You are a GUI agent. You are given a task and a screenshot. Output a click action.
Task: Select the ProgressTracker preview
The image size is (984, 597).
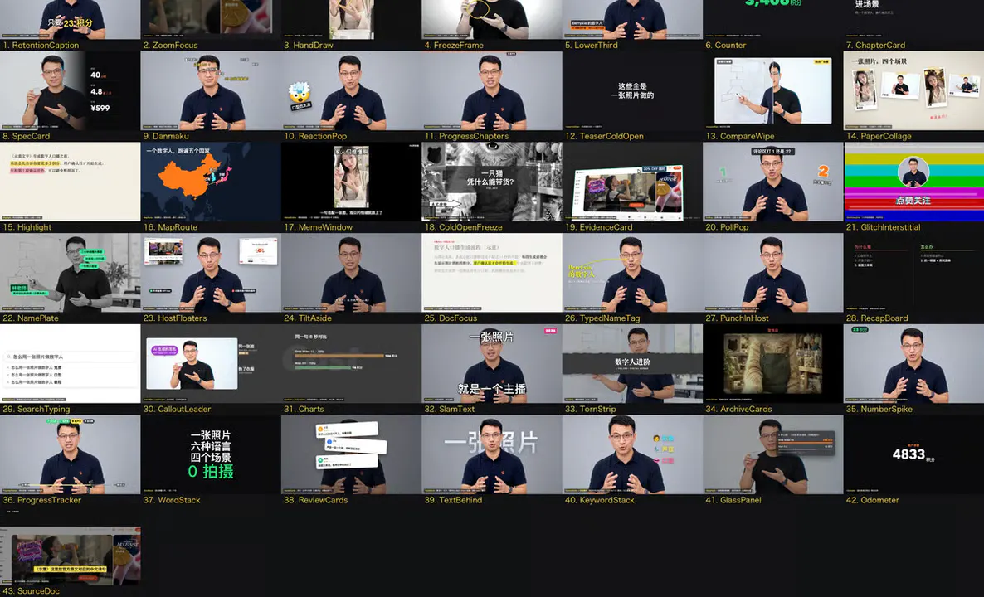pos(71,454)
